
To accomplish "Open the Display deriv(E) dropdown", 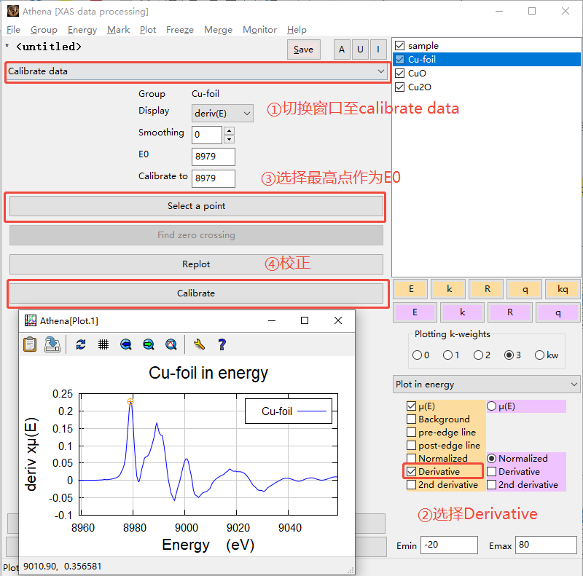I will pyautogui.click(x=222, y=113).
